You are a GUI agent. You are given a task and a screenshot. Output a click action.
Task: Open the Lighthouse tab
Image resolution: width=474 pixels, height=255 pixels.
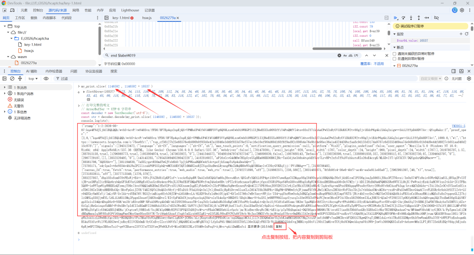tap(130, 10)
